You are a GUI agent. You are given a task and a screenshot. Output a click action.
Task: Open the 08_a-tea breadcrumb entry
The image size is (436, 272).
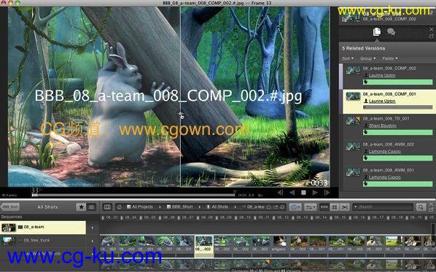(252, 207)
